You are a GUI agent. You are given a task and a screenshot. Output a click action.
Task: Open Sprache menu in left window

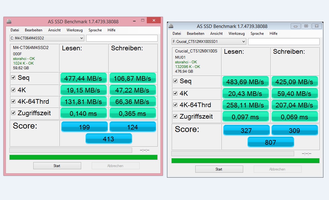tap(95, 30)
